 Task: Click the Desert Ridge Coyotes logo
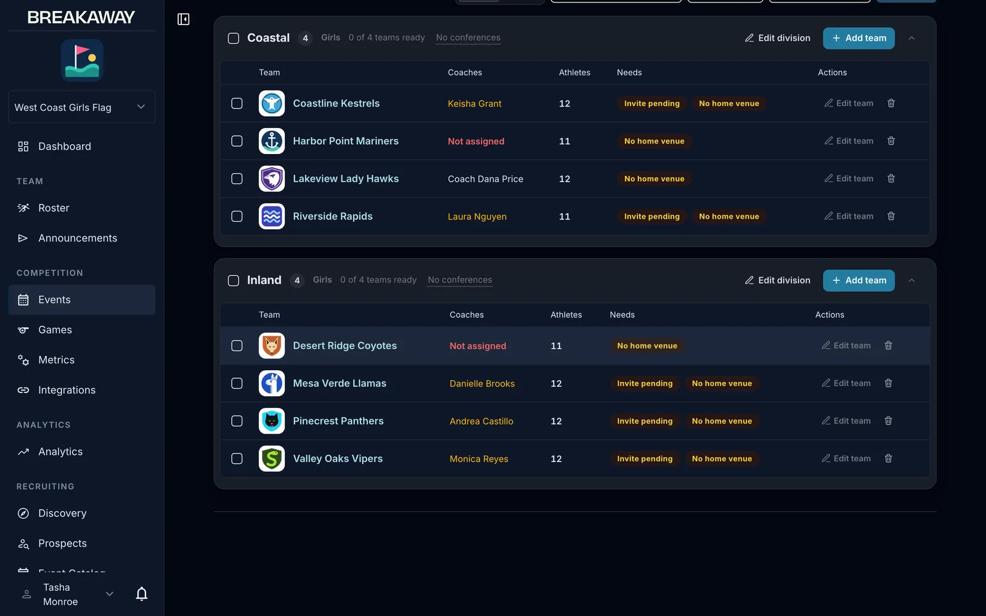(272, 346)
